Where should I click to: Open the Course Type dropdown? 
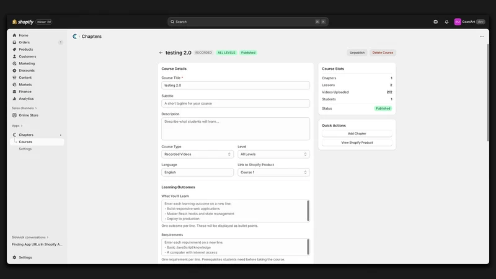click(197, 154)
